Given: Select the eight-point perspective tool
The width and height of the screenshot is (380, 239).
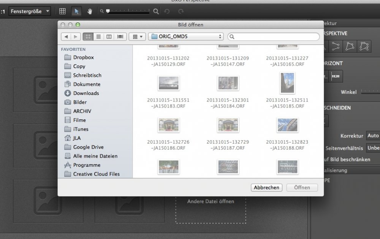Looking at the screenshot, I should tap(364, 46).
